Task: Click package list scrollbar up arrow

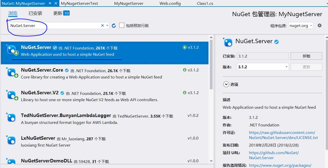Action: click(x=211, y=38)
